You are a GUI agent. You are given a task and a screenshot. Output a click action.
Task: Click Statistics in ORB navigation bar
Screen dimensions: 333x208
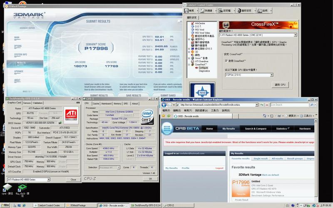283,129
